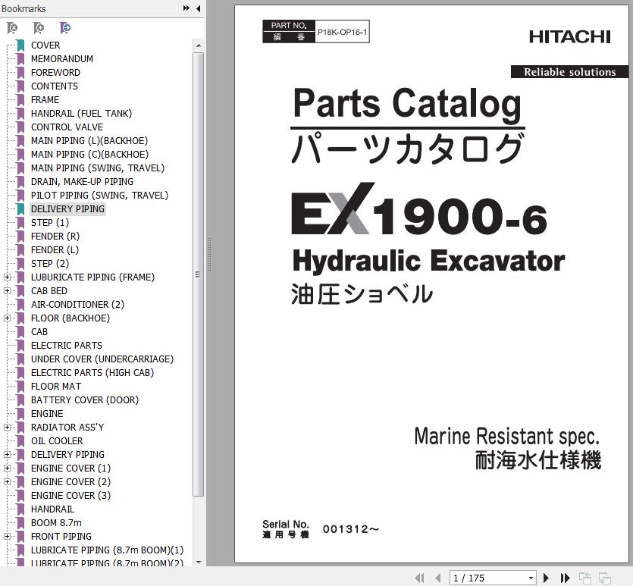Open the ENGINE COVER (3) bookmark
Viewport: 633px width, 586px height.
[71, 496]
